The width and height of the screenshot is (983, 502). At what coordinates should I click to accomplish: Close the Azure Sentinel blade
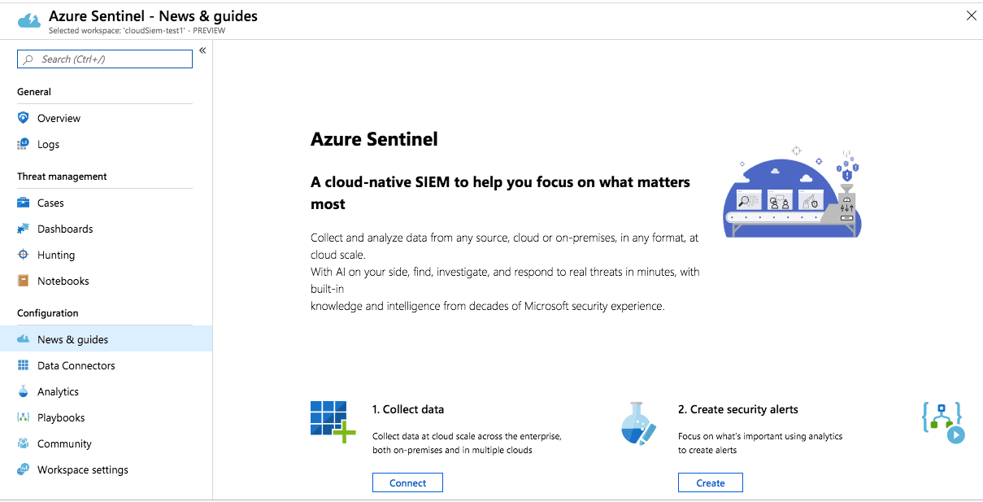point(971,15)
